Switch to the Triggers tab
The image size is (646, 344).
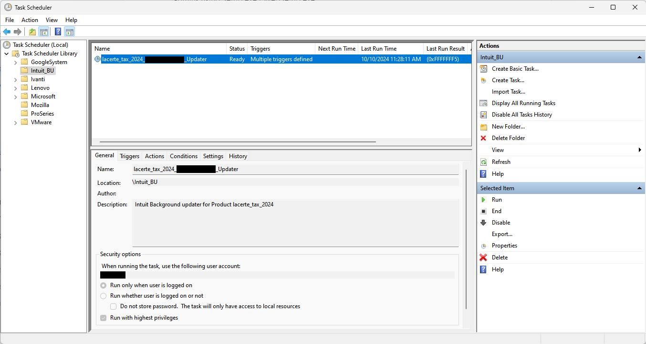[129, 156]
